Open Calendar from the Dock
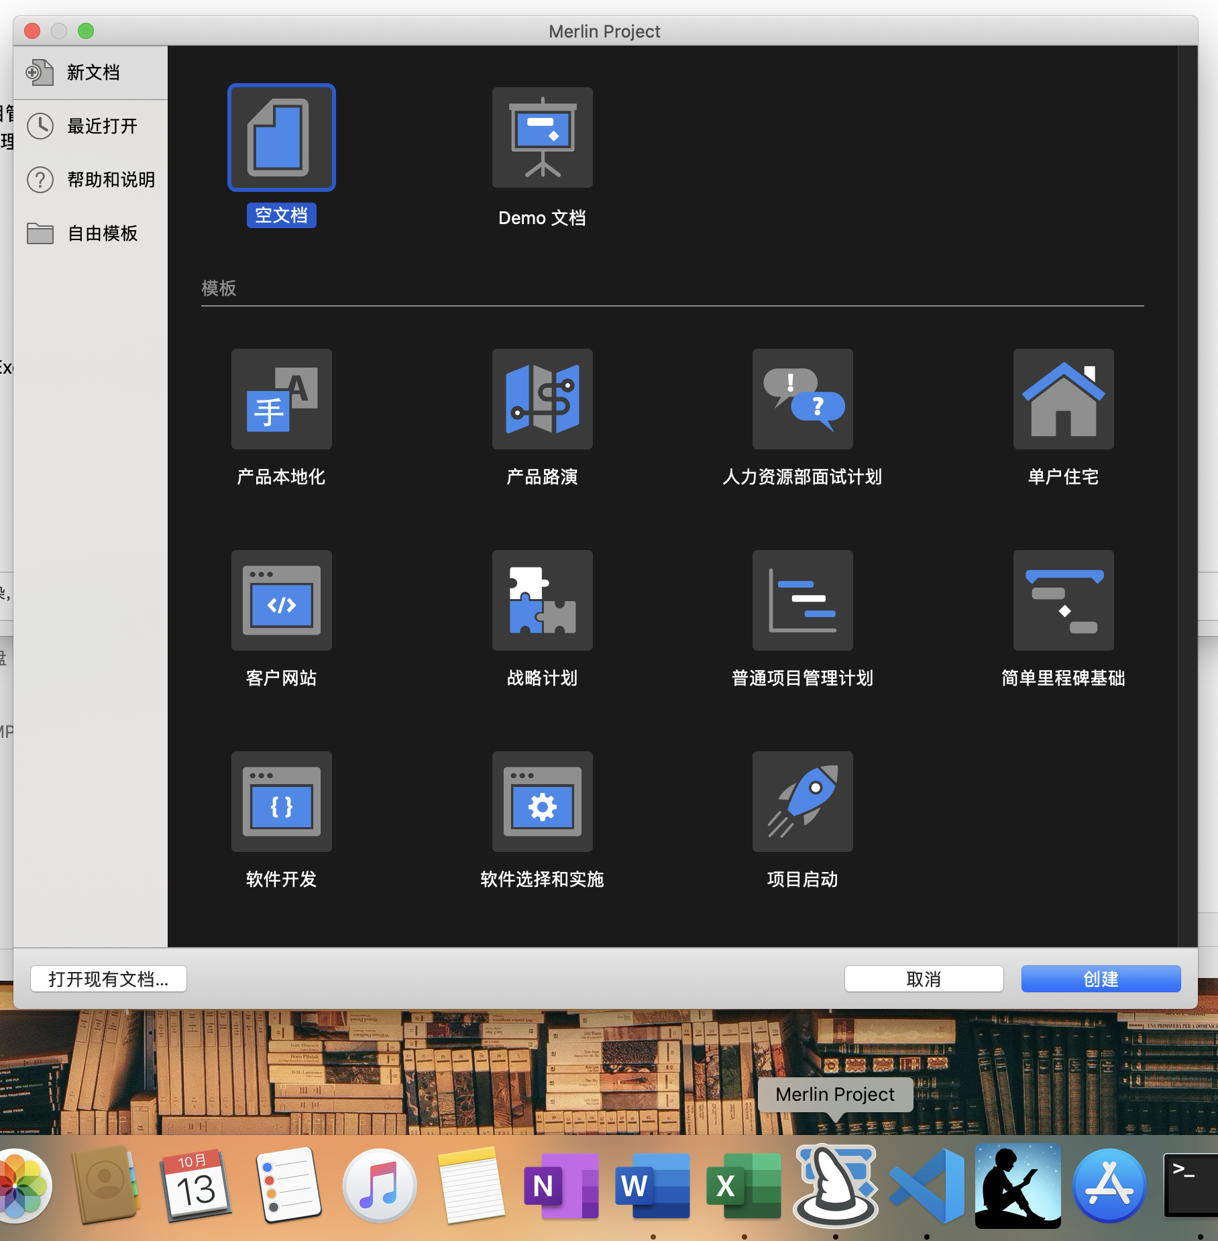 click(196, 1186)
